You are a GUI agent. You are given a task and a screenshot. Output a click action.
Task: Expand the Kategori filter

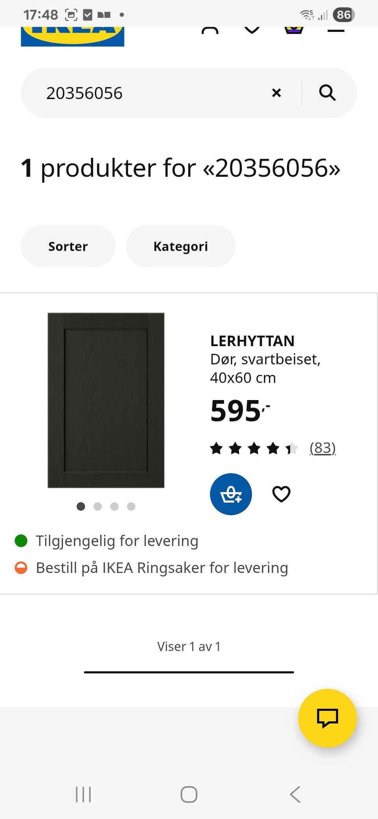pos(180,246)
